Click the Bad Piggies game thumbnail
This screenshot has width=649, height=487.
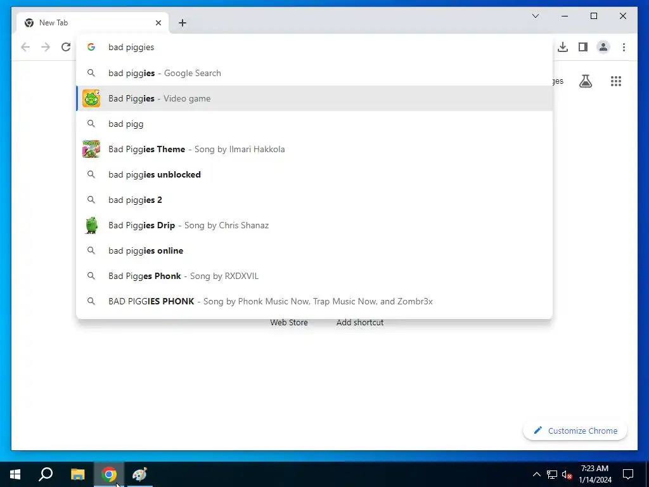coord(91,98)
